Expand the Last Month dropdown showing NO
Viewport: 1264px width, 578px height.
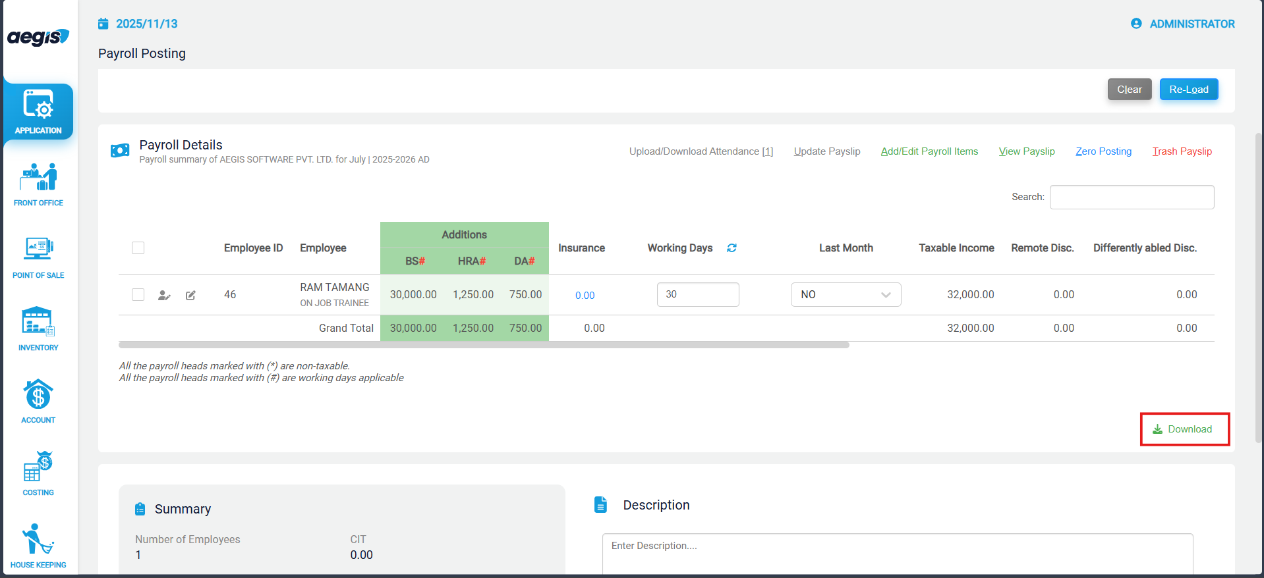click(x=846, y=295)
